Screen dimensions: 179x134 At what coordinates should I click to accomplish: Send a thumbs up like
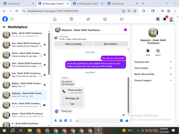[x=127, y=121]
